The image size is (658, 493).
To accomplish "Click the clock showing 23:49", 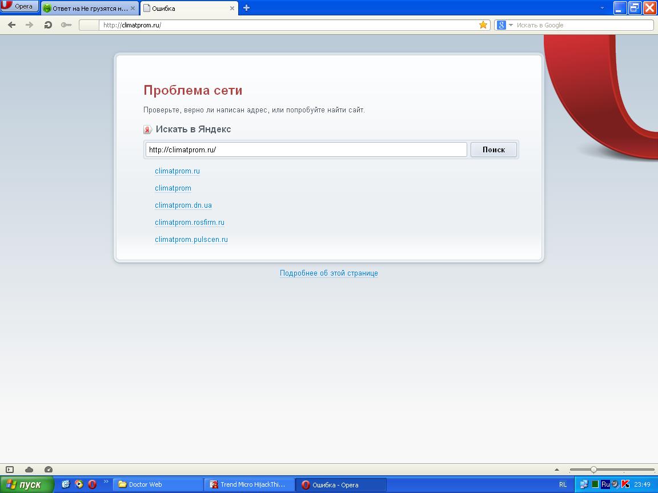I will (x=642, y=484).
